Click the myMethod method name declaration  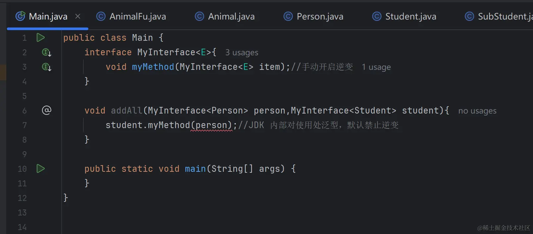[x=153, y=67]
